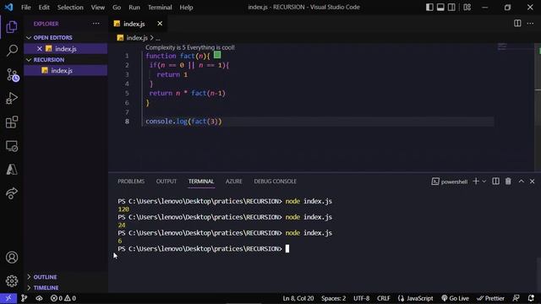
Task: Change end of line via CRLF
Action: pyautogui.click(x=383, y=298)
